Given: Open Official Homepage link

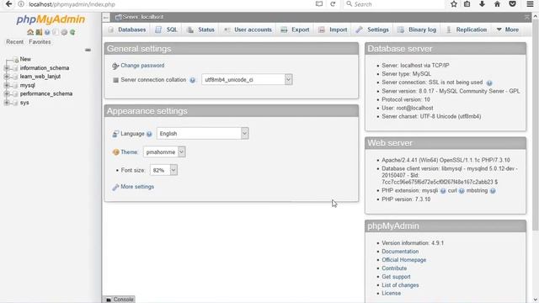Looking at the screenshot, I should coord(404,260).
